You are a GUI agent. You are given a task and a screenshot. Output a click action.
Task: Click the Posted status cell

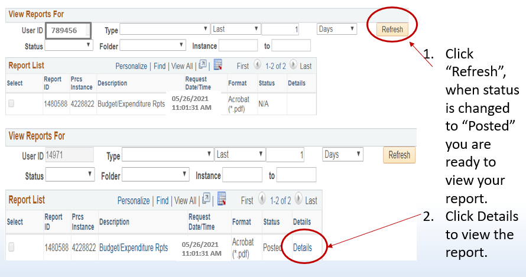pos(272,247)
